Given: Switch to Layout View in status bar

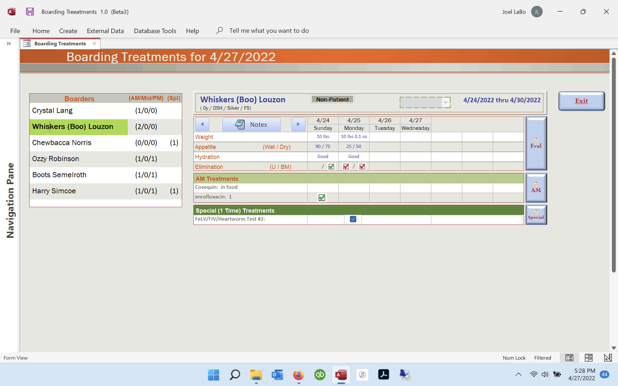Looking at the screenshot, I should pos(588,358).
